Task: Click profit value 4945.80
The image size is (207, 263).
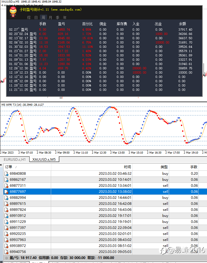Action: [64, 38]
